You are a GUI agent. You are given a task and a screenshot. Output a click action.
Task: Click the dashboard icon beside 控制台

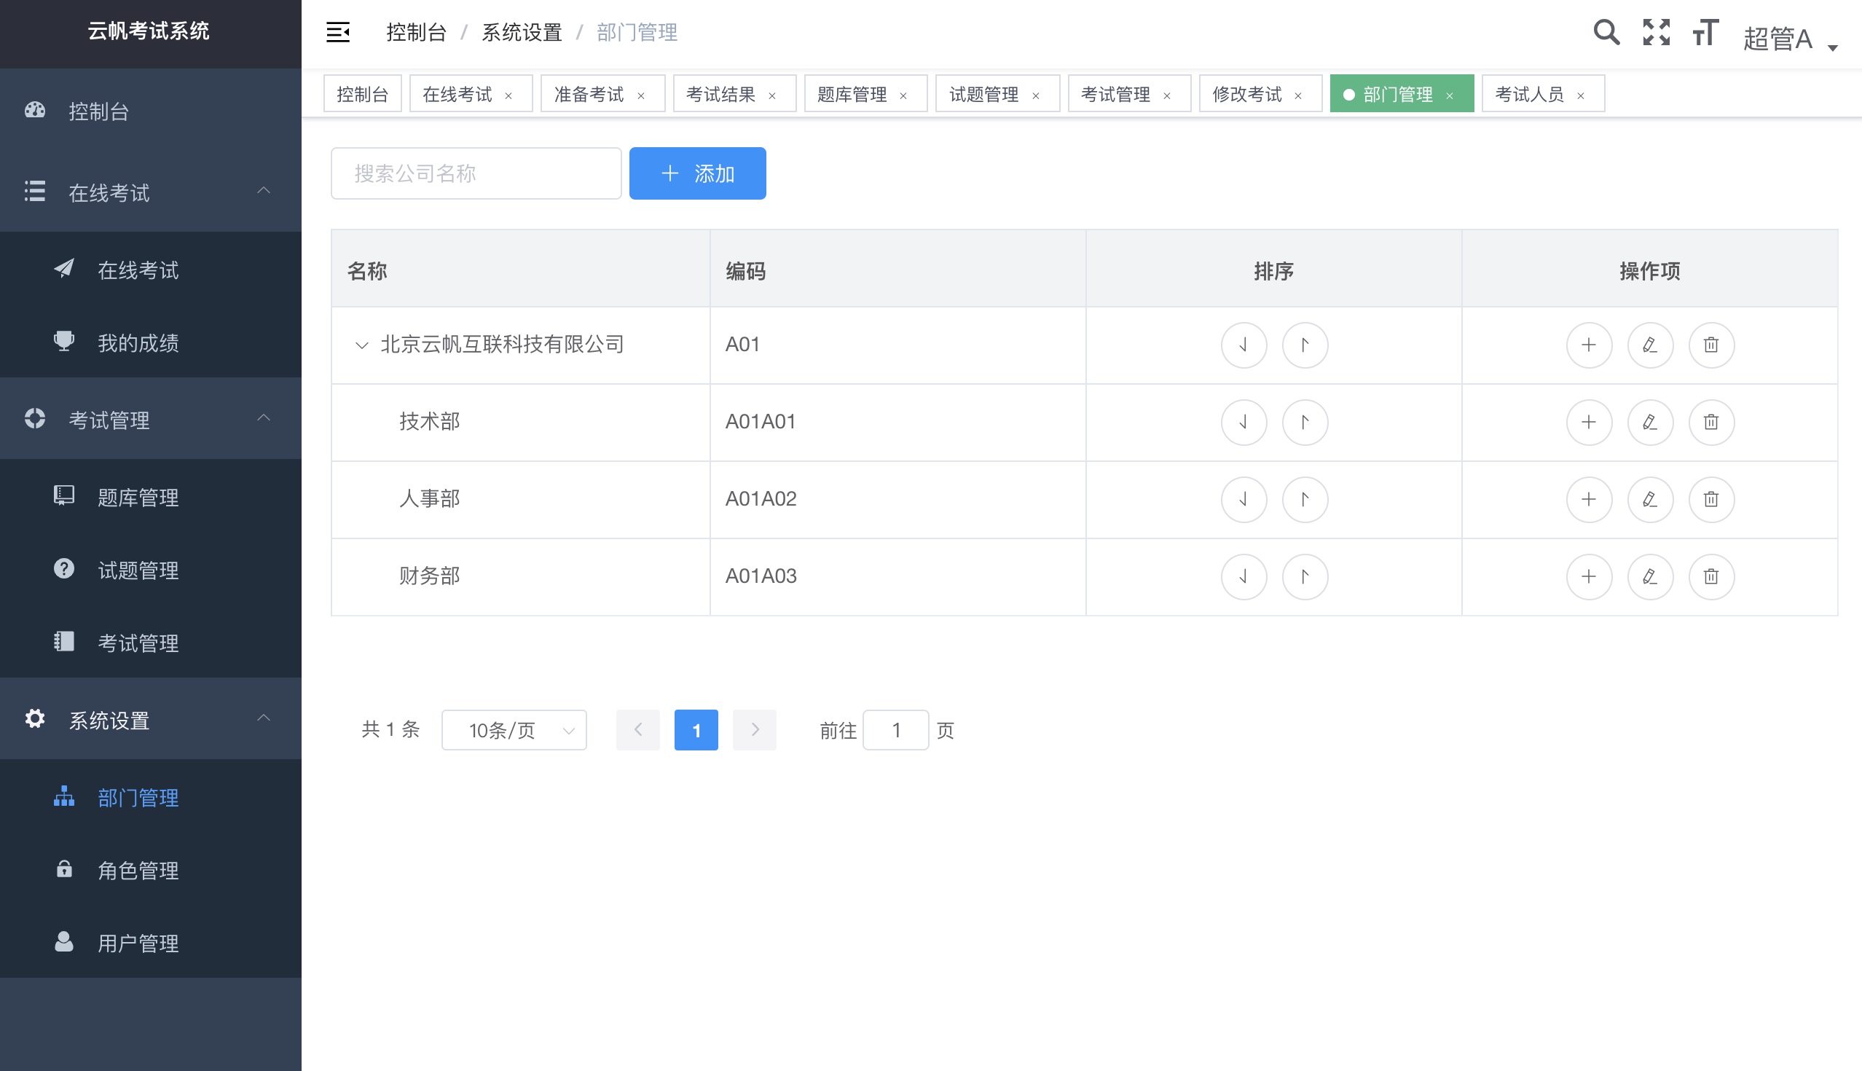tap(34, 110)
